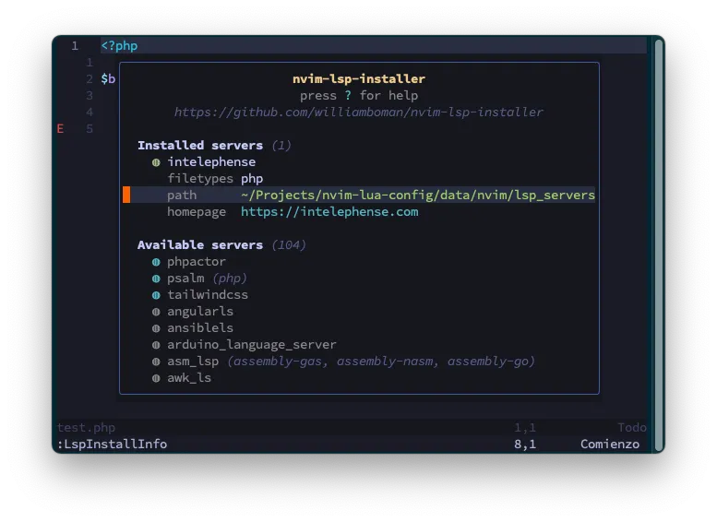Click the bullet icon next to awk_ls

(156, 378)
